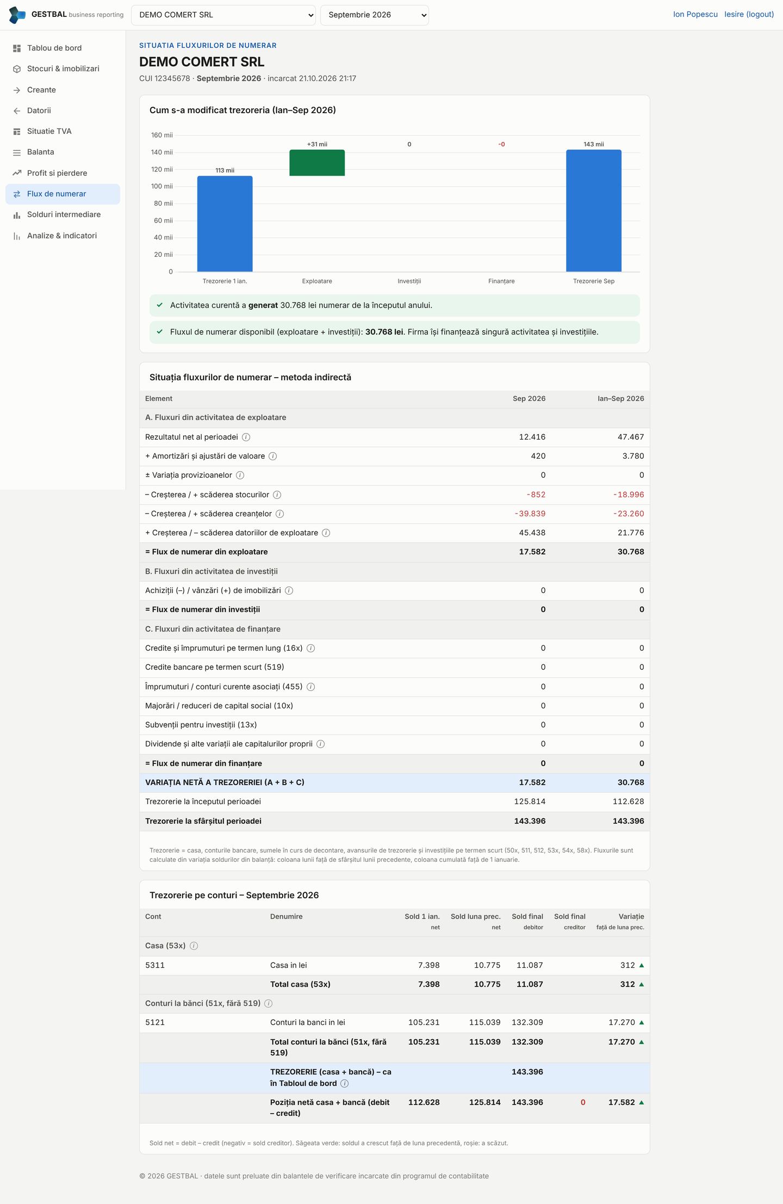This screenshot has width=783, height=1204.
Task: Show info for Dividende și alte variații
Action: coord(321,744)
